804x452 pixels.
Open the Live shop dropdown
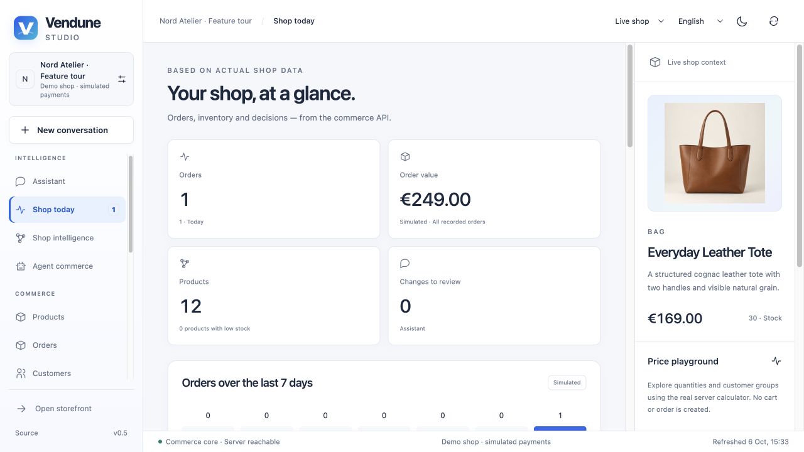click(639, 21)
